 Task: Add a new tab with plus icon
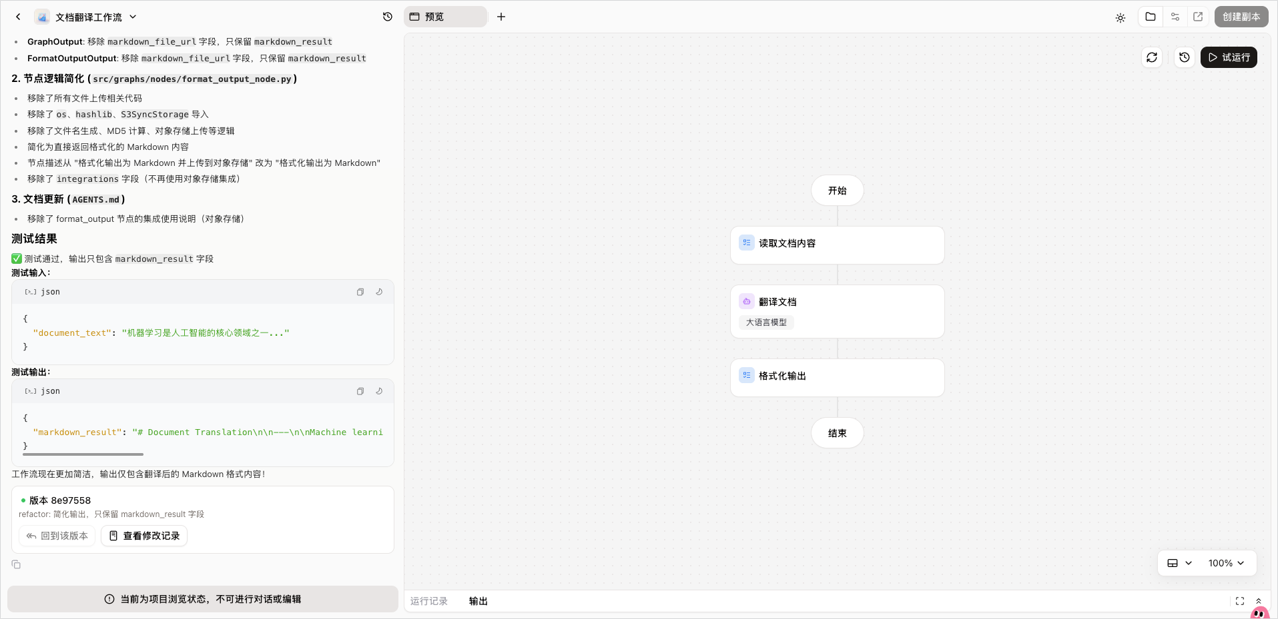pos(501,17)
